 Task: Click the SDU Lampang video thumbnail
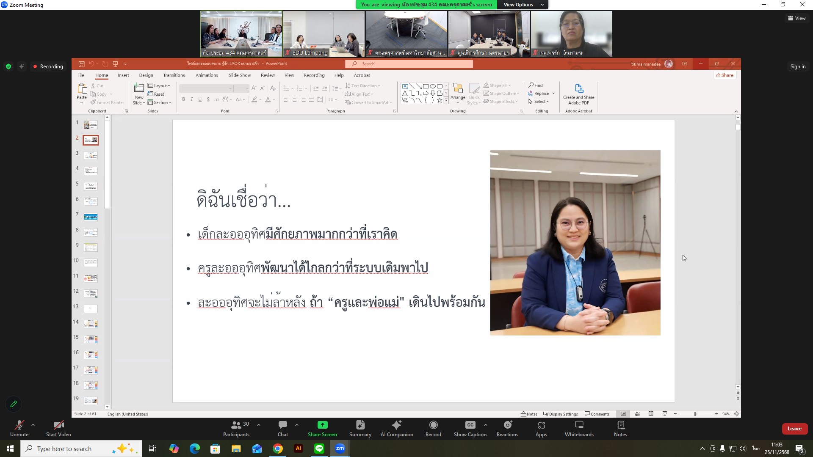tap(324, 34)
